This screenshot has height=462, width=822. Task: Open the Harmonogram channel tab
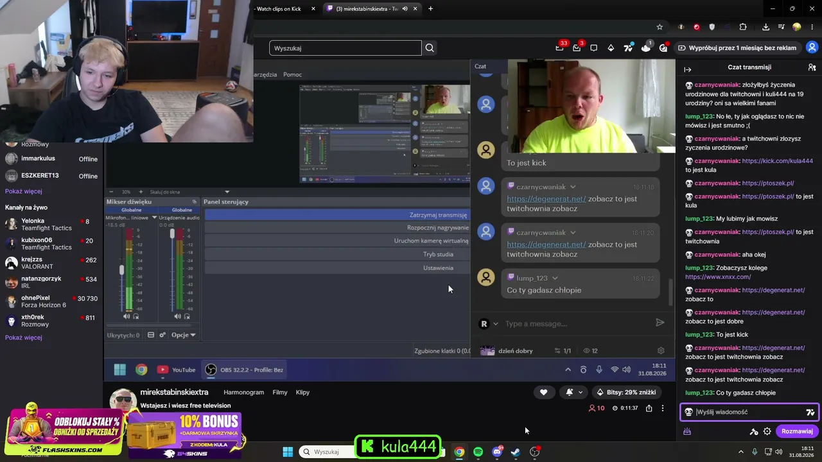tap(243, 392)
